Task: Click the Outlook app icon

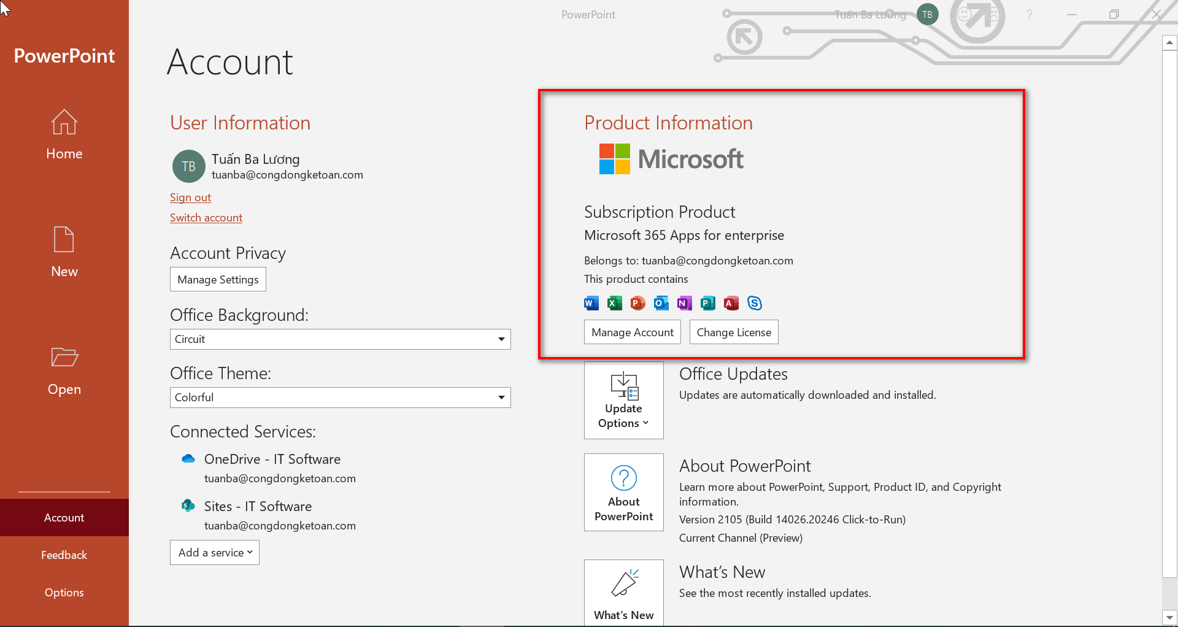Action: 661,303
